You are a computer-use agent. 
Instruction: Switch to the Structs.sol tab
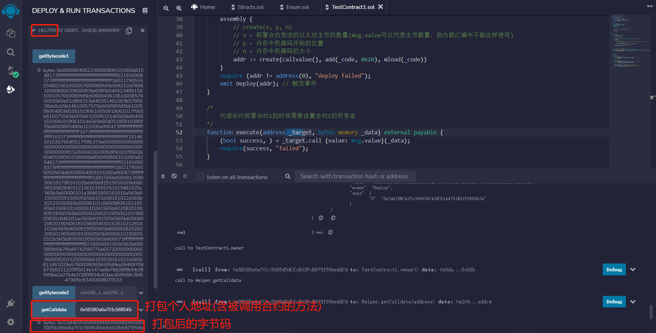click(x=247, y=7)
